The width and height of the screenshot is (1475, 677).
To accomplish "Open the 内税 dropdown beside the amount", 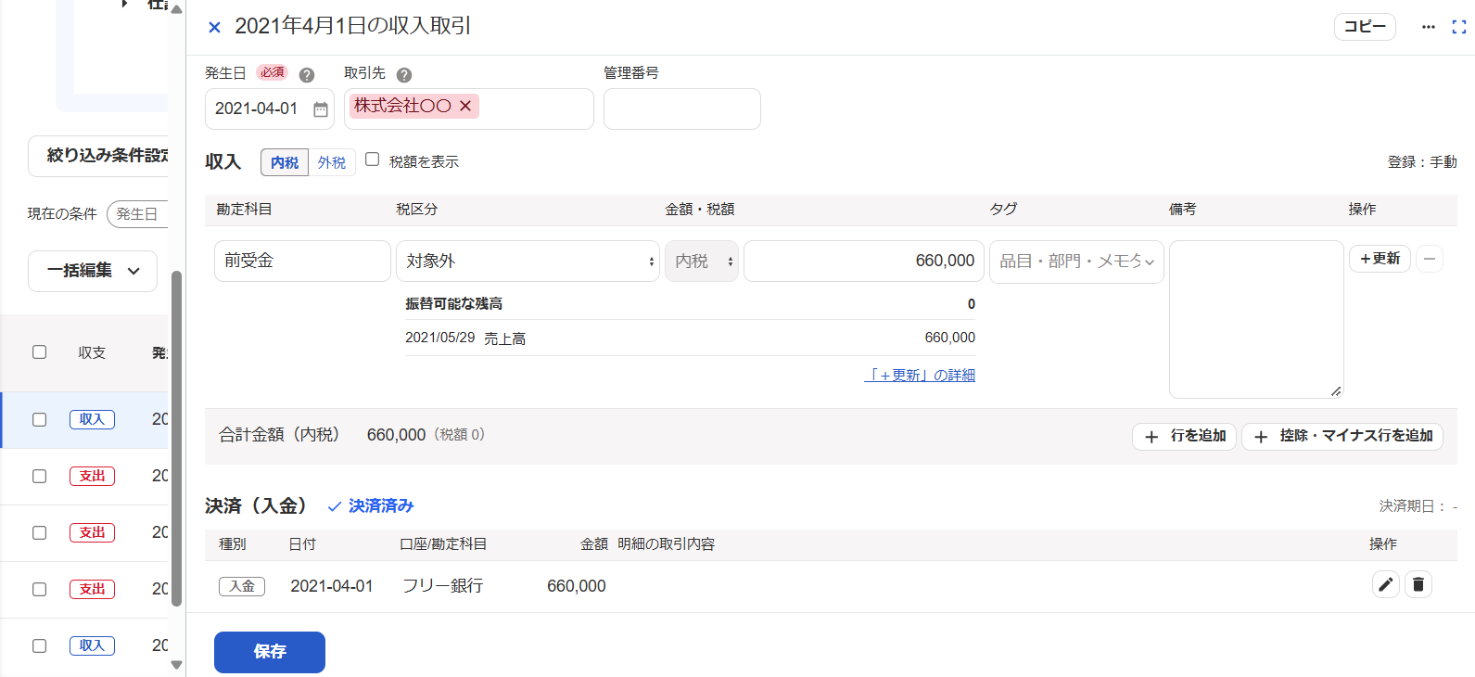I will coord(702,262).
